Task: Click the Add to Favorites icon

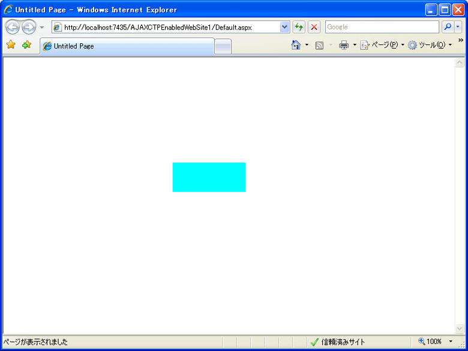Action: (x=26, y=45)
